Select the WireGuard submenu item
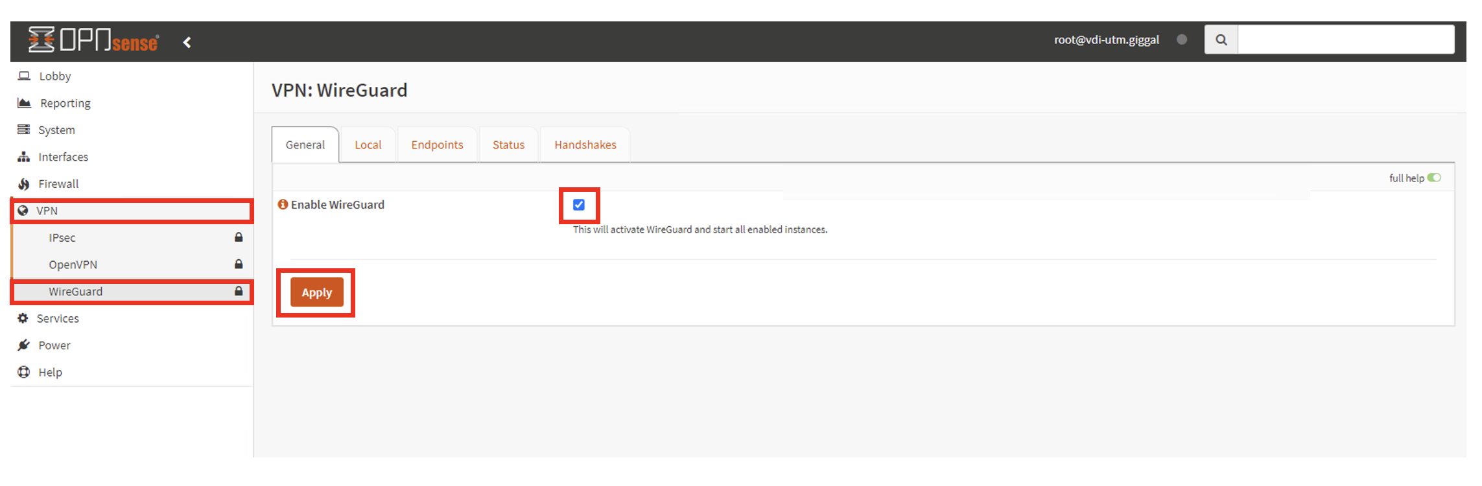This screenshot has height=486, width=1482. point(132,292)
